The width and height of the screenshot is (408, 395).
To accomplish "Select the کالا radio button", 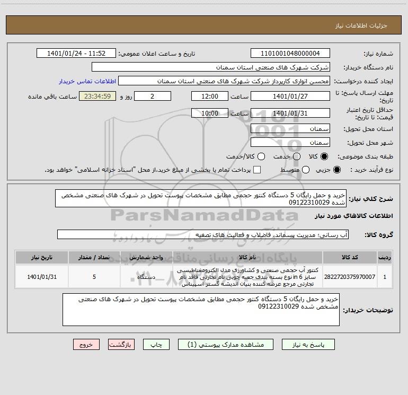I will (324, 156).
